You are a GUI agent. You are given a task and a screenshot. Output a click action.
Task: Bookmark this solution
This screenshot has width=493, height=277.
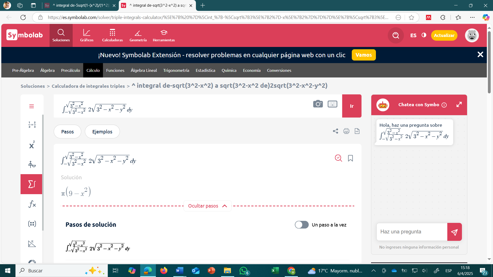point(350,158)
